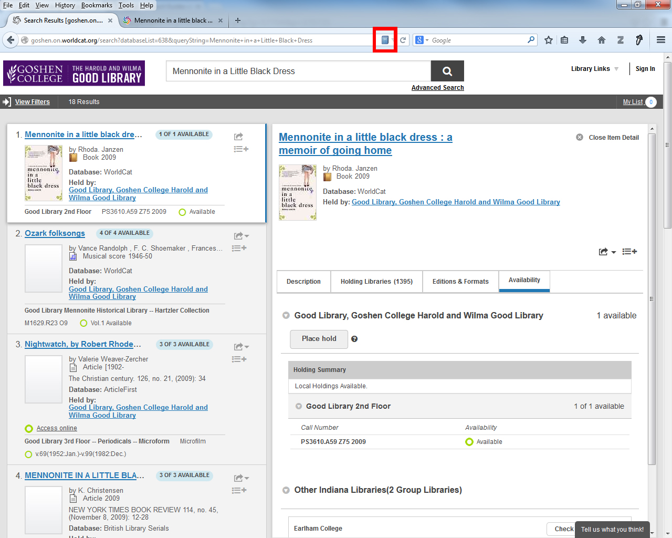The width and height of the screenshot is (672, 538).
Task: Click the Close Item Detail X icon
Action: pyautogui.click(x=580, y=137)
